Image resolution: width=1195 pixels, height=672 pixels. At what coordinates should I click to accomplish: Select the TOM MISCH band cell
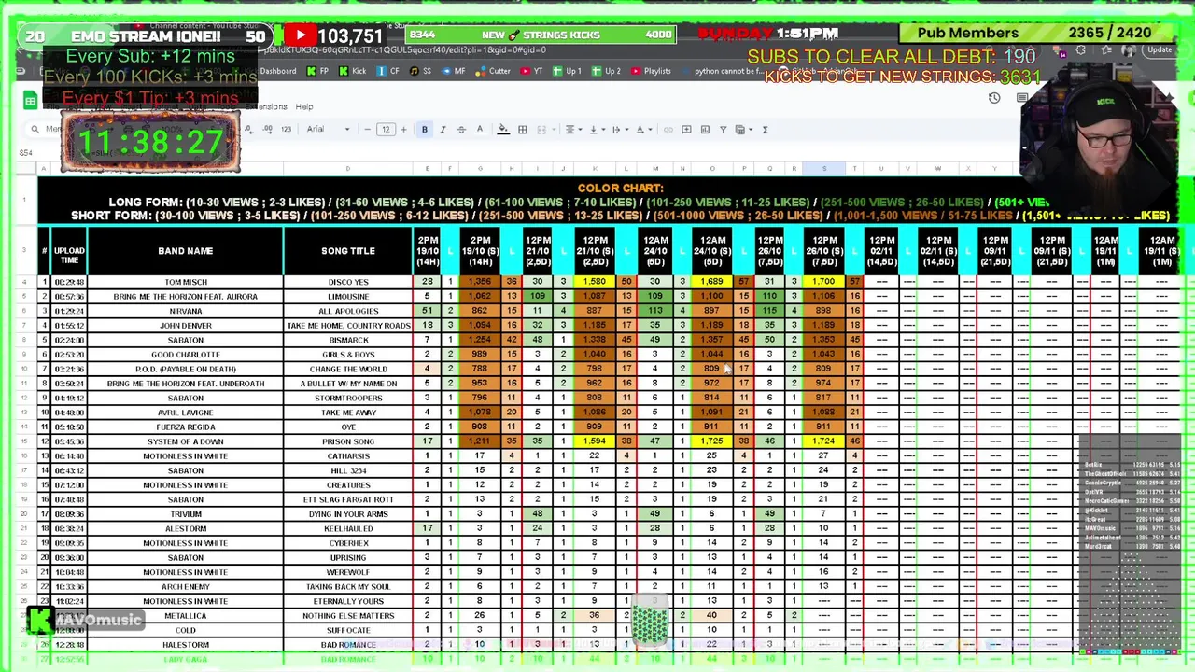(x=185, y=282)
